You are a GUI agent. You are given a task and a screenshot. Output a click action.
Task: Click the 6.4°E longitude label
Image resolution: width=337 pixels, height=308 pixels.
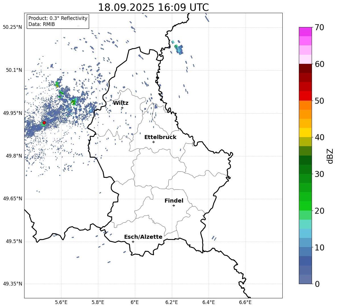[208, 302]
